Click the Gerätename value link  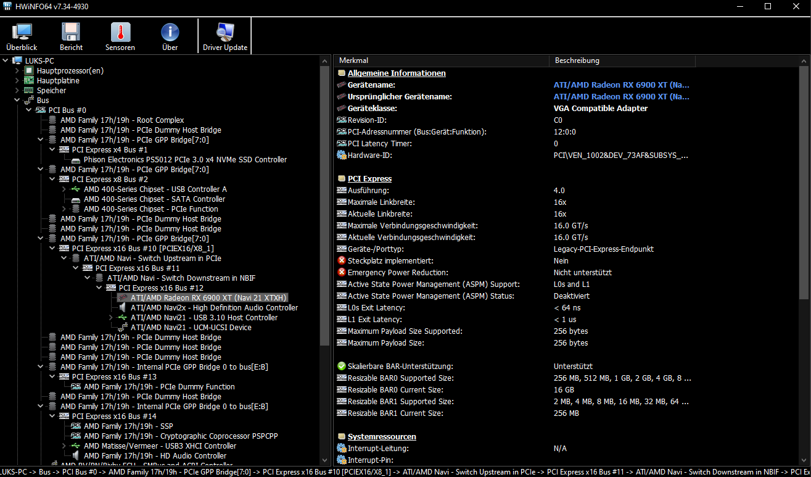click(621, 85)
